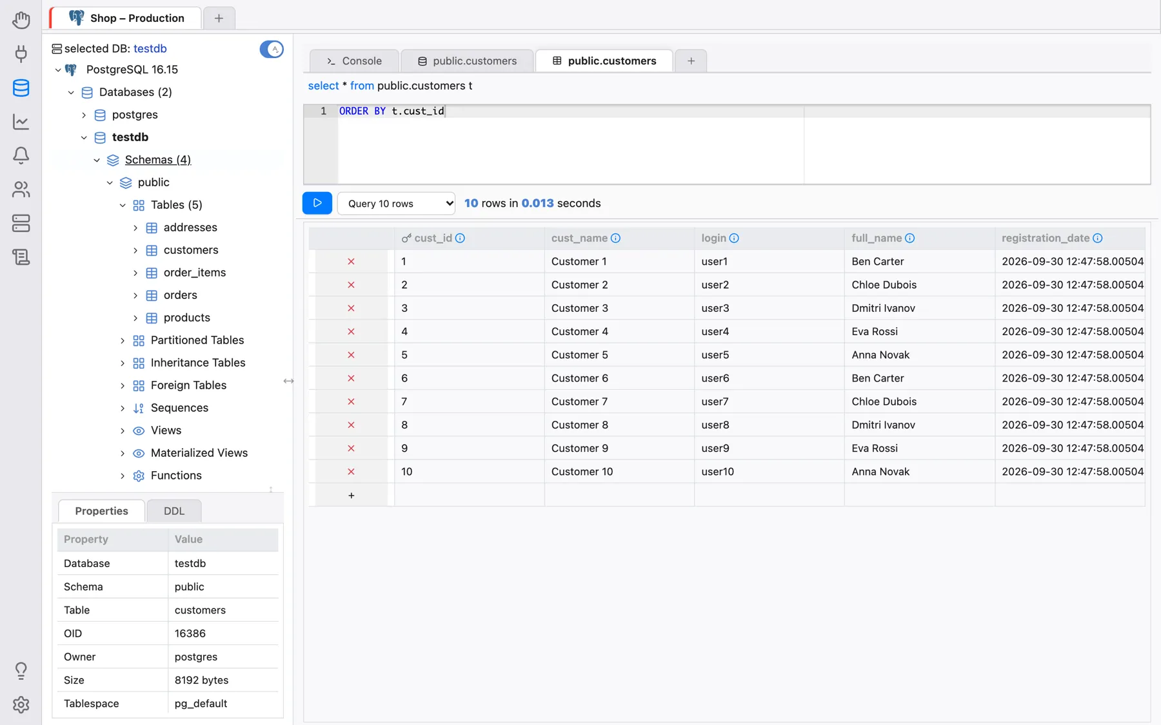Select the customers table in tree
1161x725 pixels.
191,250
